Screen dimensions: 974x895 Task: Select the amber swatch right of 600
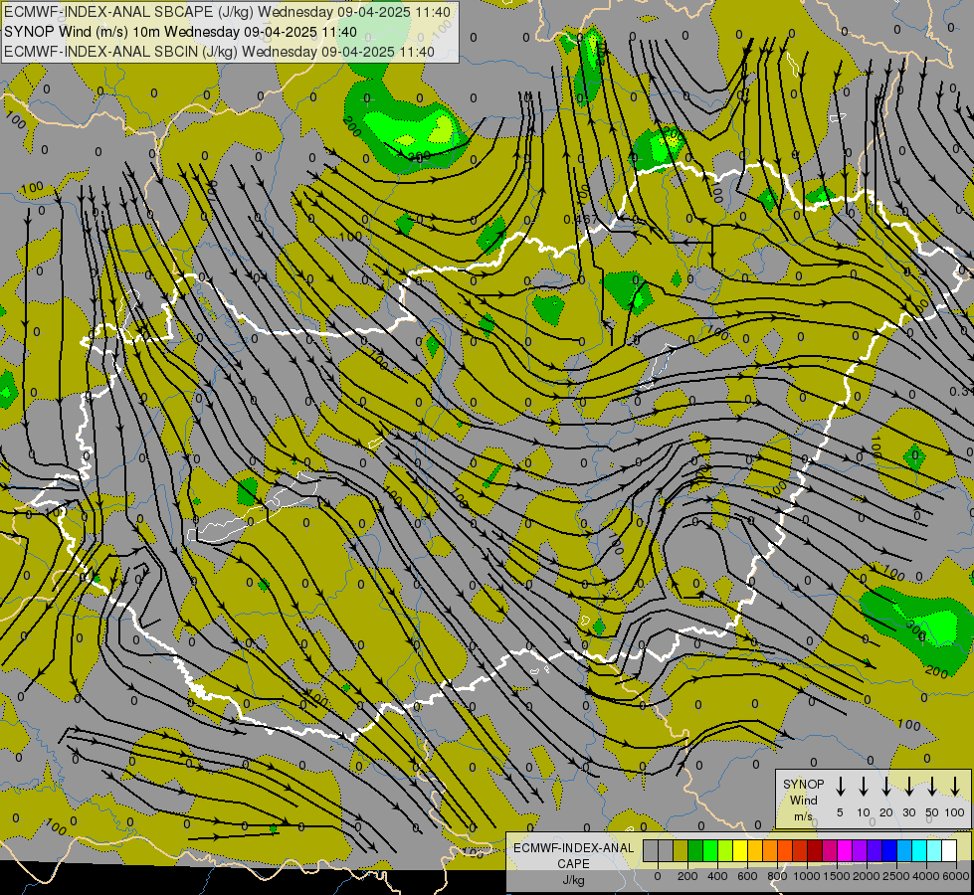point(755,850)
